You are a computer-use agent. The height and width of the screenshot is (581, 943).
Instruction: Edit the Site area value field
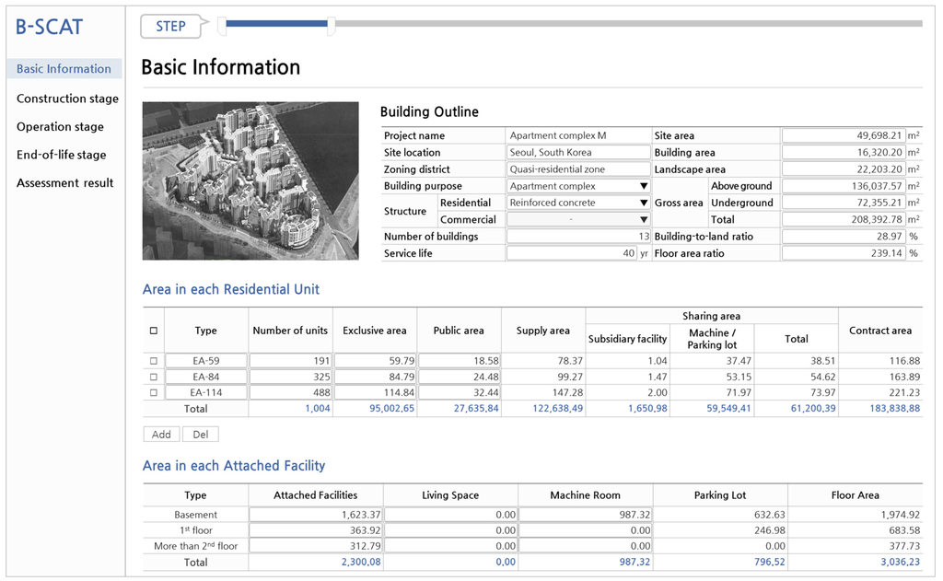843,135
